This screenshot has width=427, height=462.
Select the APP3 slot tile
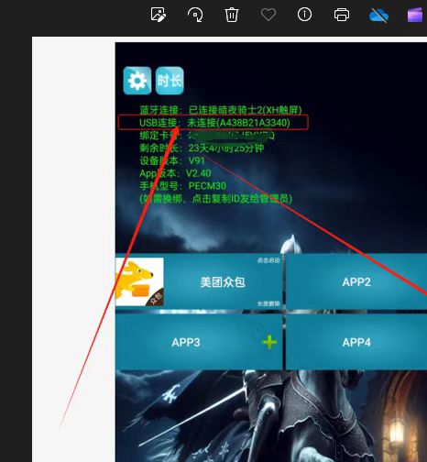(199, 342)
